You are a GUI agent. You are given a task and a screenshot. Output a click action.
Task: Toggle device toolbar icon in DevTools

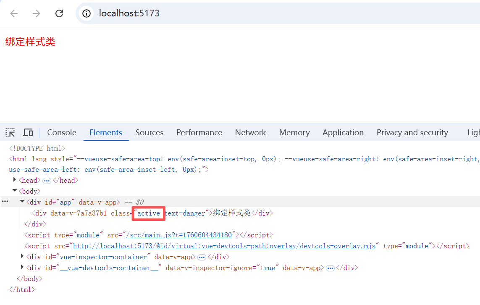(x=28, y=132)
